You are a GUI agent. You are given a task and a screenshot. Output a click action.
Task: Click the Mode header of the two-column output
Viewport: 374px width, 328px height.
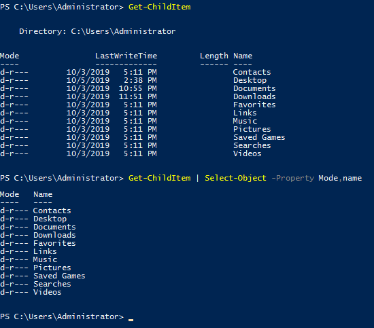tap(10, 194)
